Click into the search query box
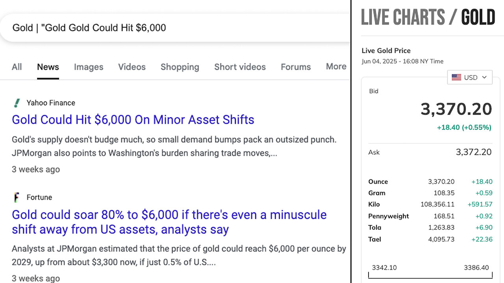This screenshot has width=504, height=283. (x=175, y=28)
